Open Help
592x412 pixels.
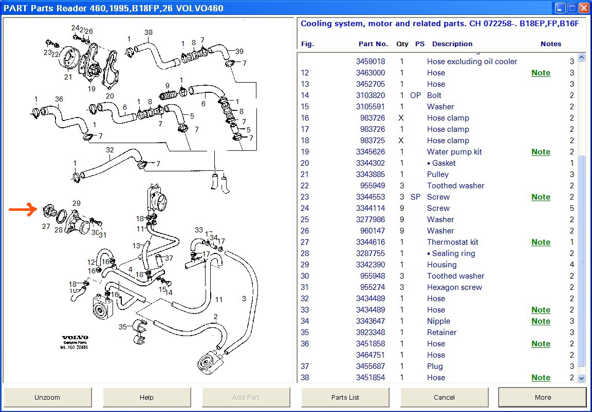pos(146,397)
